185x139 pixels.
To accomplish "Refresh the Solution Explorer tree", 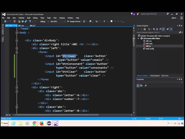I will point(157,29).
